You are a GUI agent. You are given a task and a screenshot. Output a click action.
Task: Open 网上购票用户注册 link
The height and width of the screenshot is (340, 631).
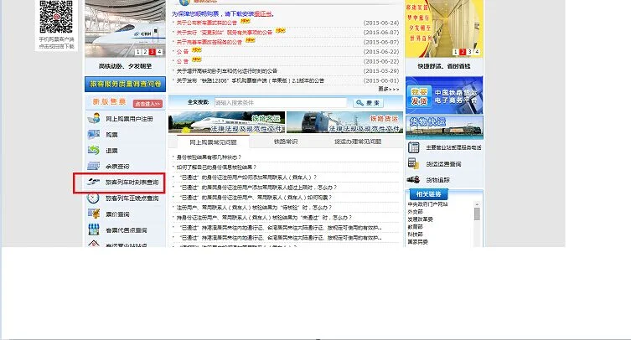[129, 119]
